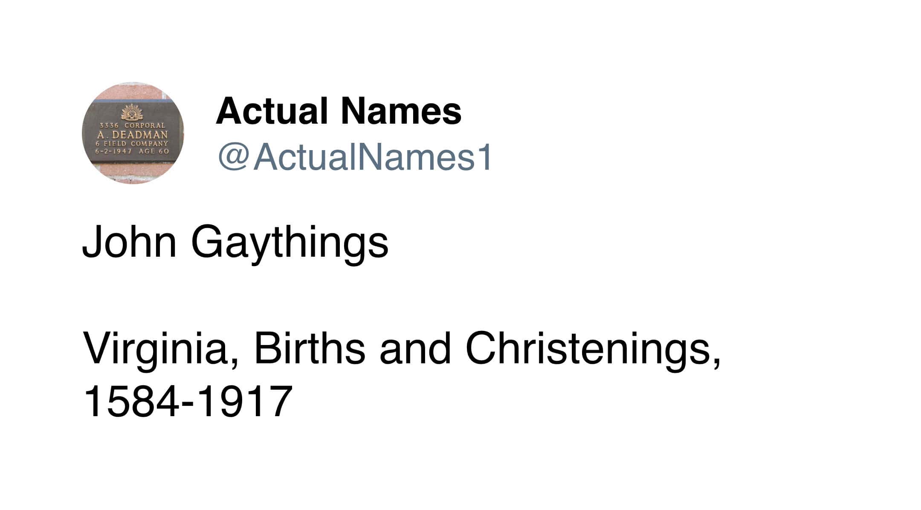The image size is (921, 510).
Task: Click the word John in the tweet
Action: (x=129, y=242)
